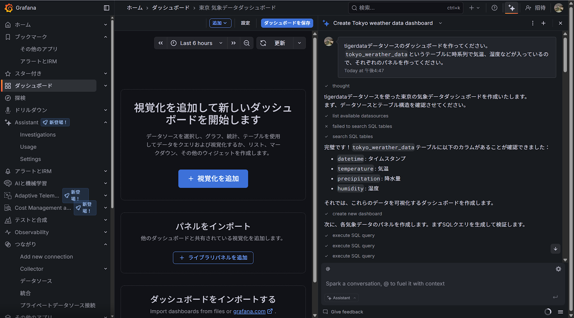Select データソース in the connections menu
Image resolution: width=574 pixels, height=318 pixels.
point(36,281)
